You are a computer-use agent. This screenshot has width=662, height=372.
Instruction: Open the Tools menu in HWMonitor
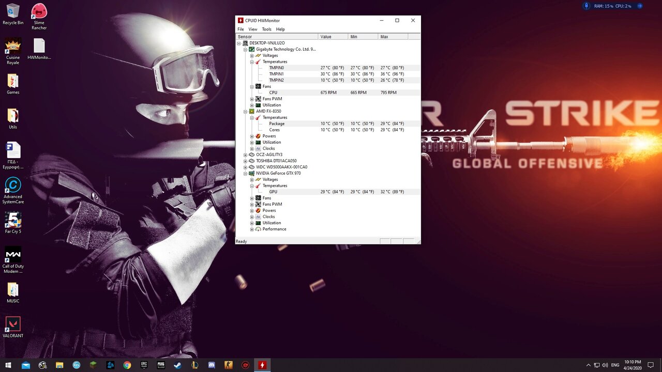coord(266,29)
